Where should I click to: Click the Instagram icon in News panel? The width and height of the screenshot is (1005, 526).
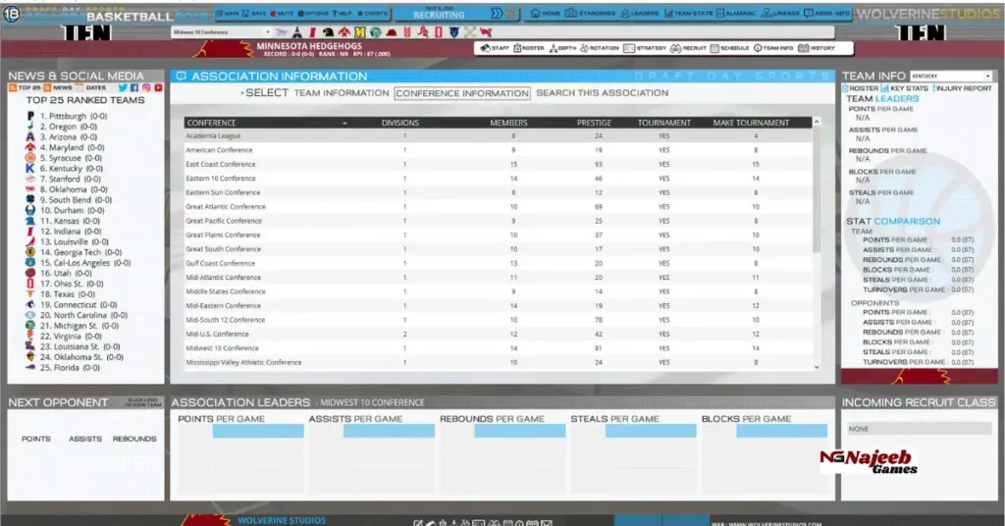pos(146,88)
